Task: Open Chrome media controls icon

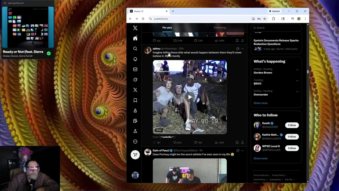Action: point(292,19)
